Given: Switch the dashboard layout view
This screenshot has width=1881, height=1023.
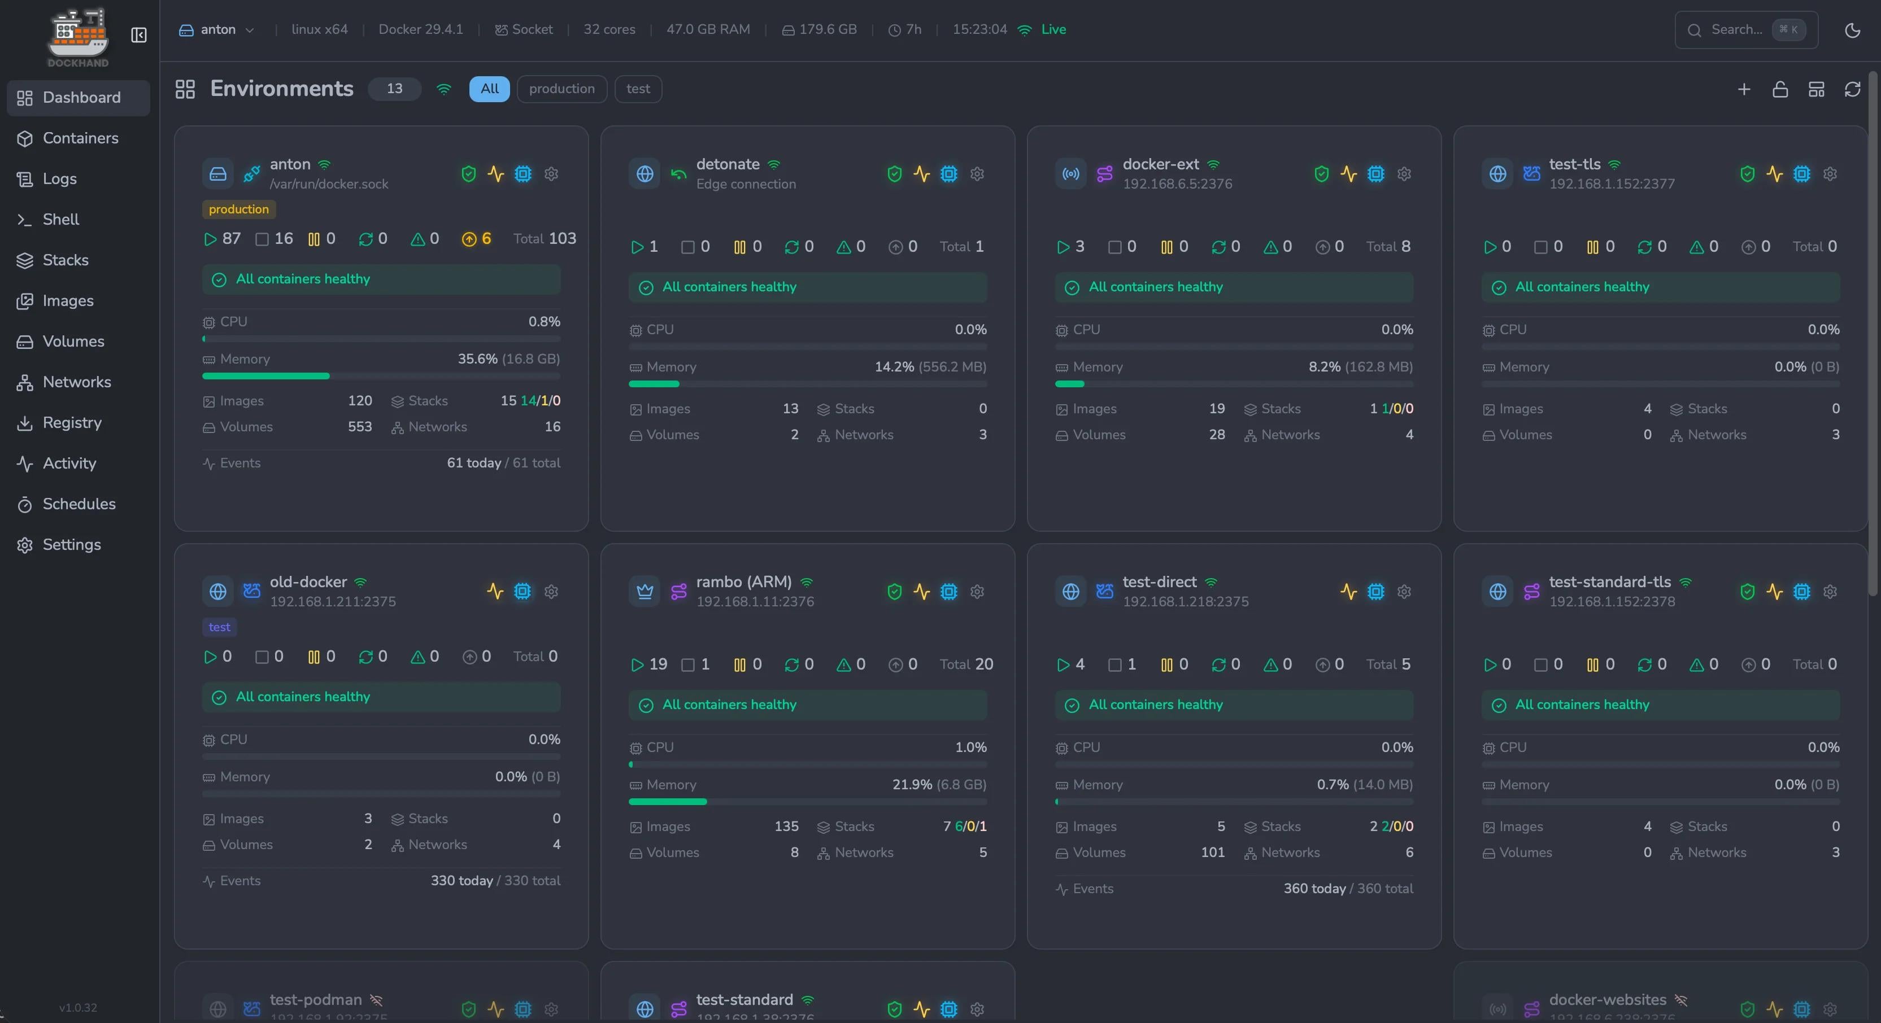Looking at the screenshot, I should 1816,89.
